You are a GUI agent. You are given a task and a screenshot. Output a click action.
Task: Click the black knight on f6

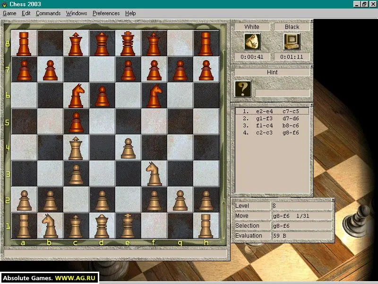[x=154, y=95]
